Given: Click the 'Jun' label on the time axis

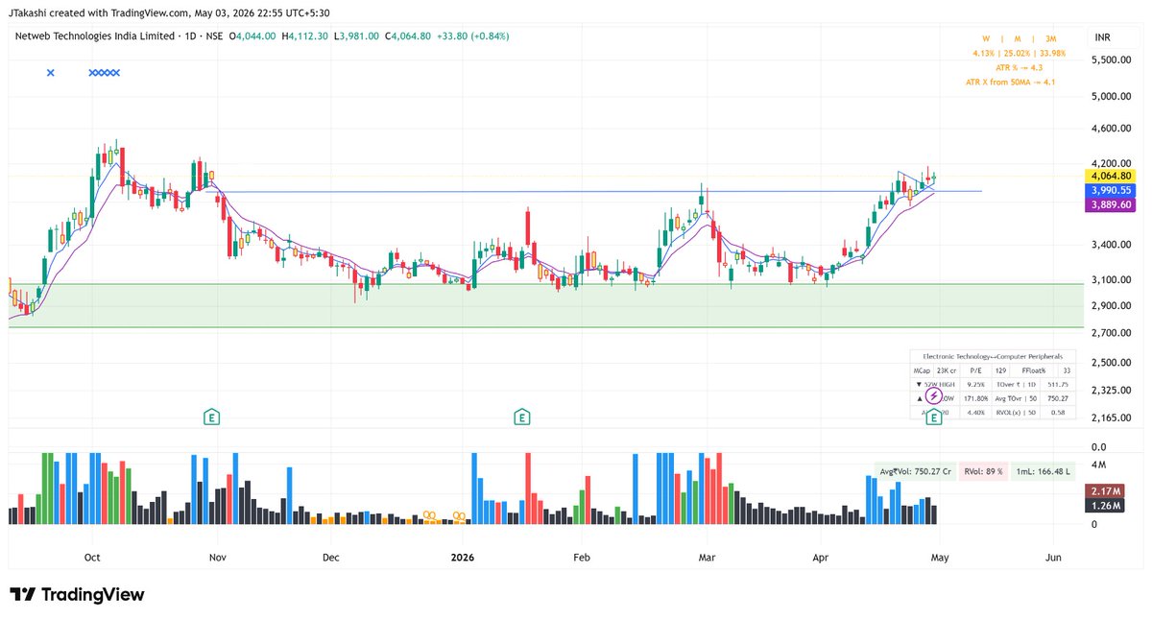Looking at the screenshot, I should 1053,558.
